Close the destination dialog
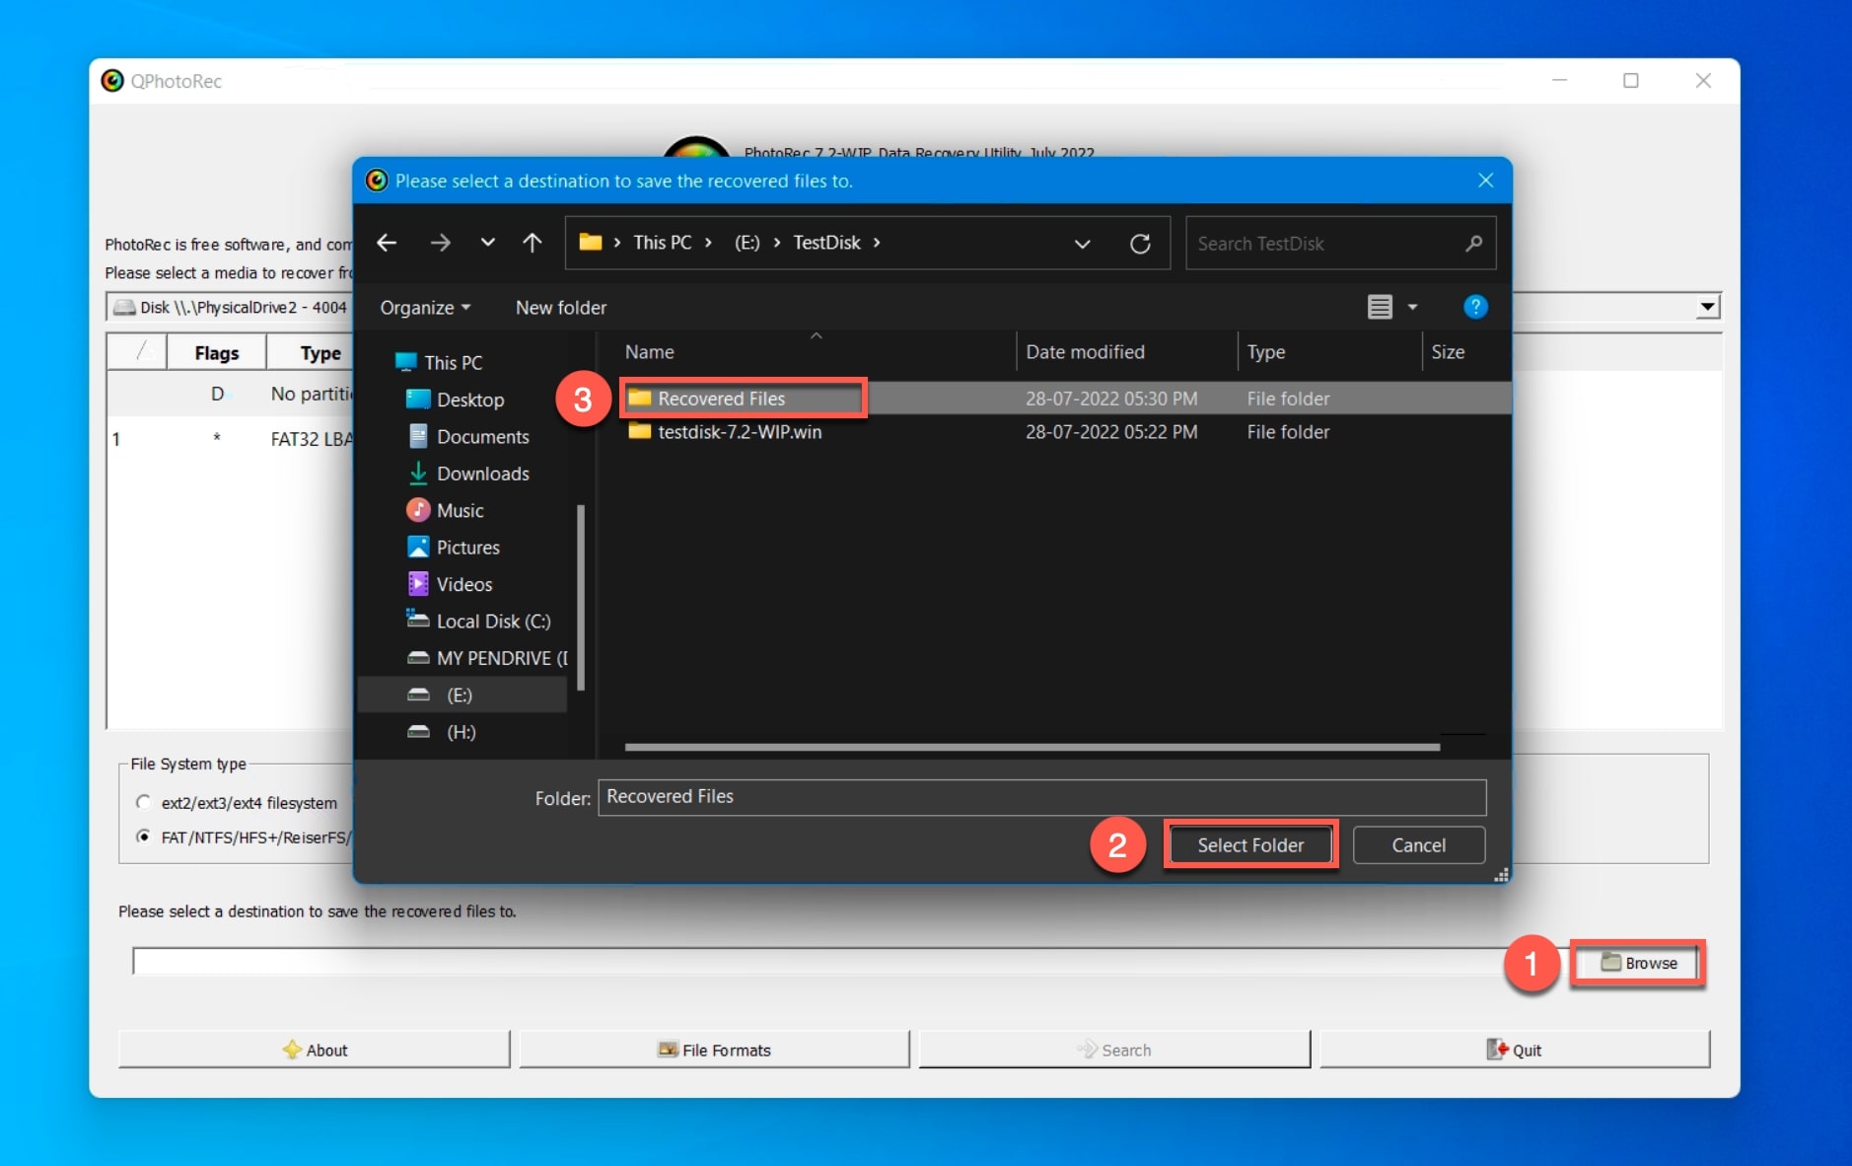 click(1485, 181)
